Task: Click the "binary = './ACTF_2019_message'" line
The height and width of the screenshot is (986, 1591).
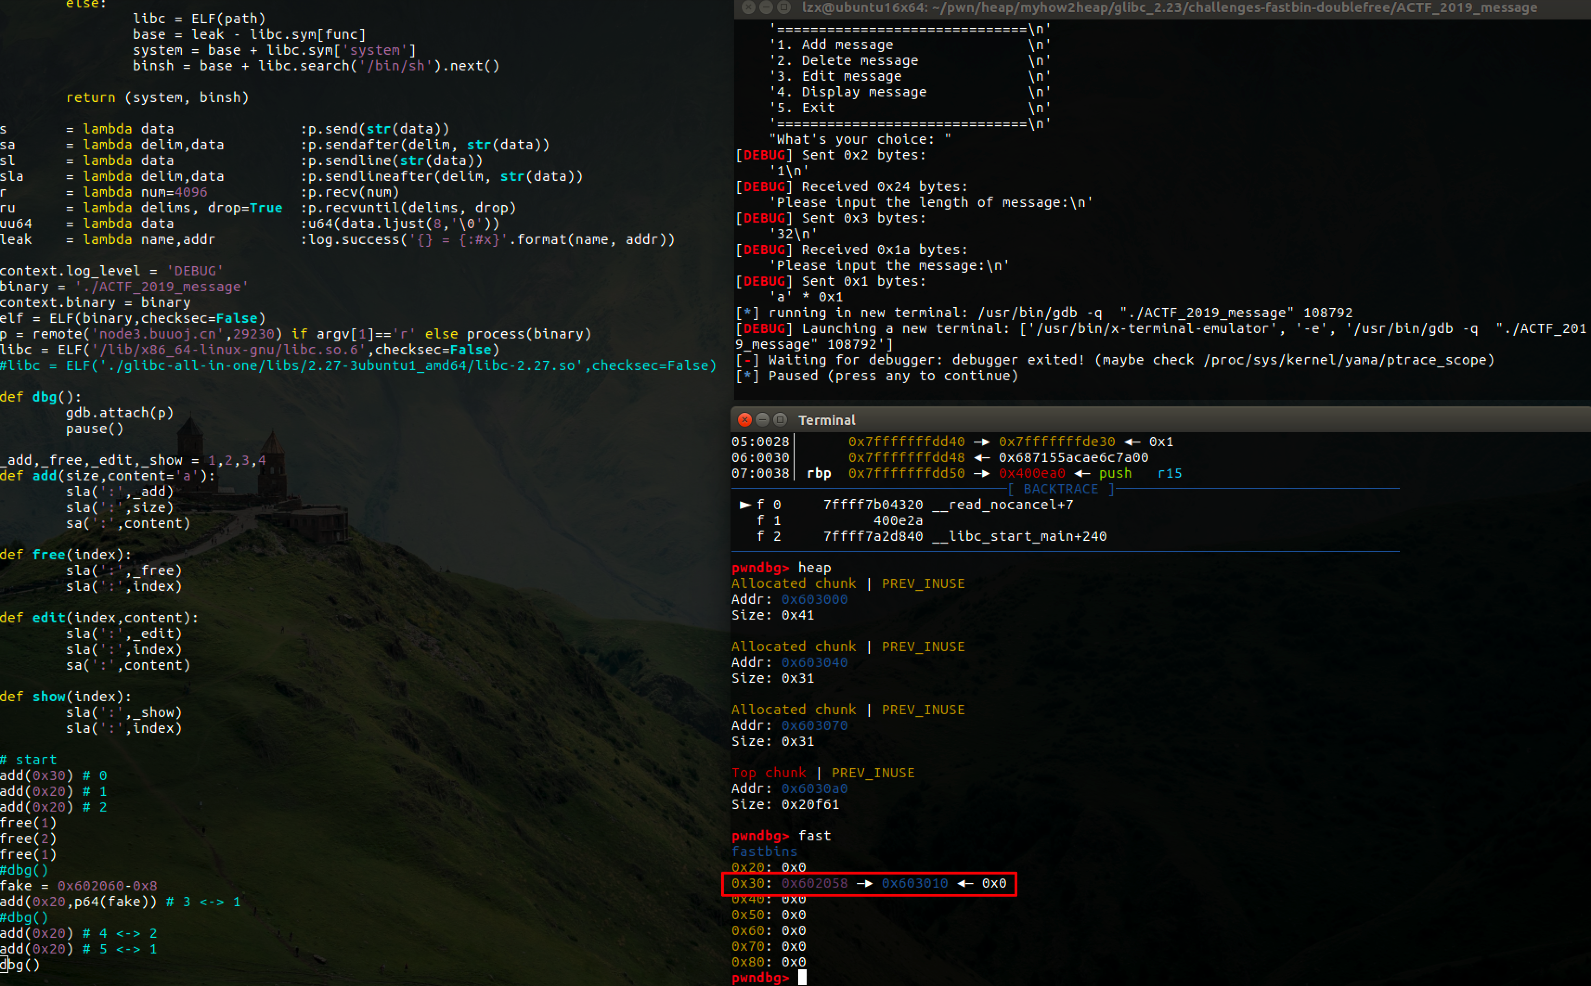Action: 124,287
